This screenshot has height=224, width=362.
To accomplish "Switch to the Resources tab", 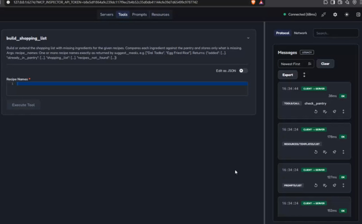I will tap(160, 14).
